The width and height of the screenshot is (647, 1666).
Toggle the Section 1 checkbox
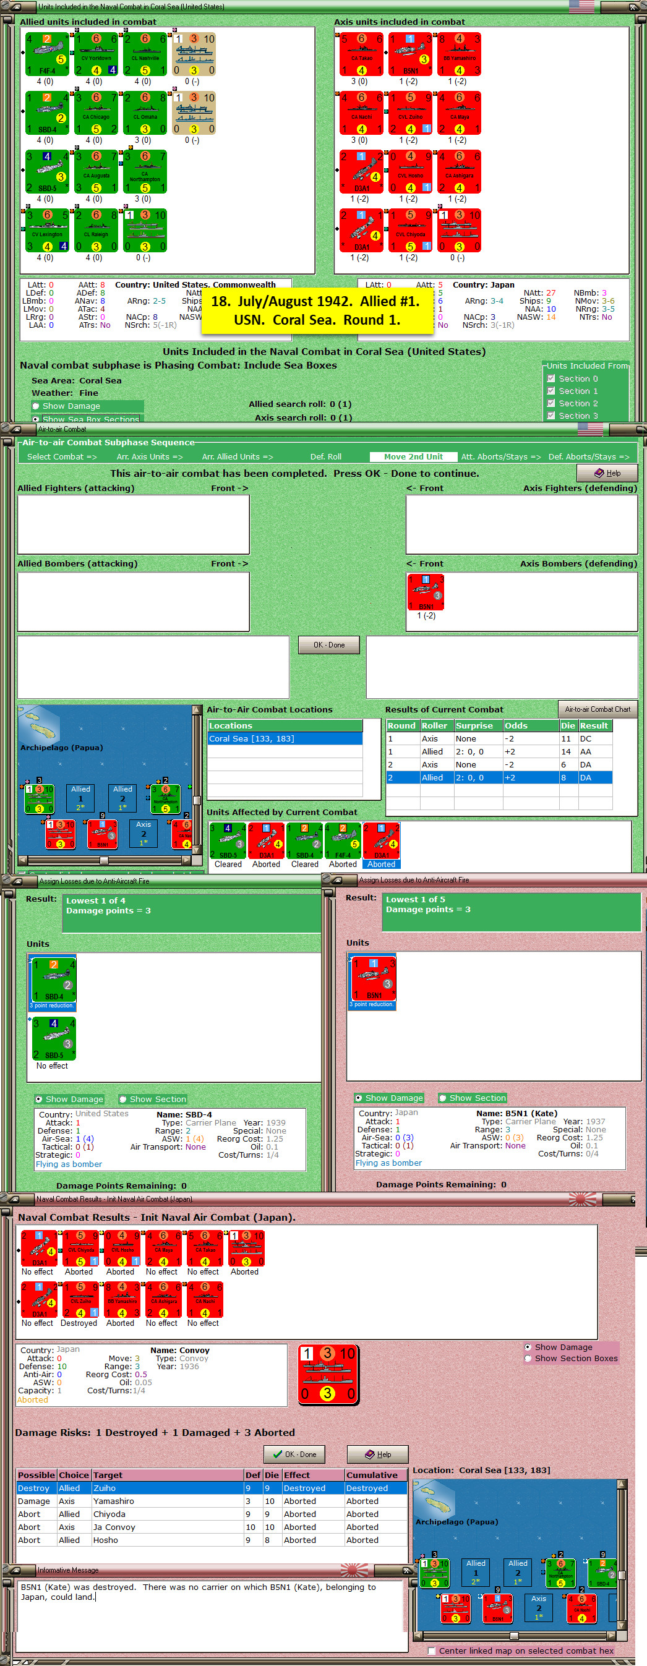click(551, 391)
